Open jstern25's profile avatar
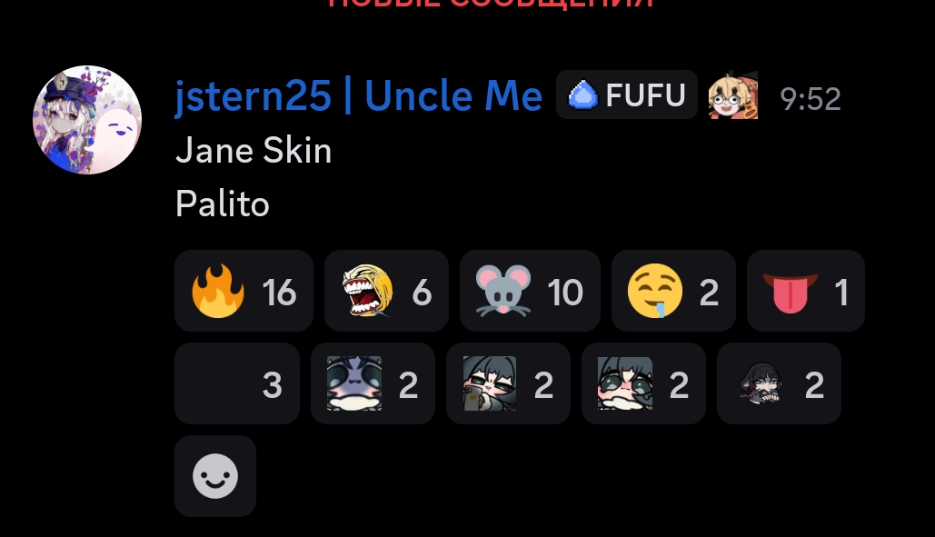This screenshot has width=935, height=537. 87,120
